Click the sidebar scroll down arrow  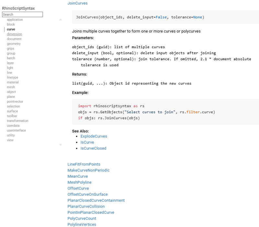click(61, 145)
